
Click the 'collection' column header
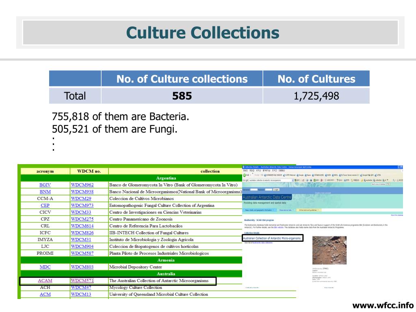(x=210, y=171)
